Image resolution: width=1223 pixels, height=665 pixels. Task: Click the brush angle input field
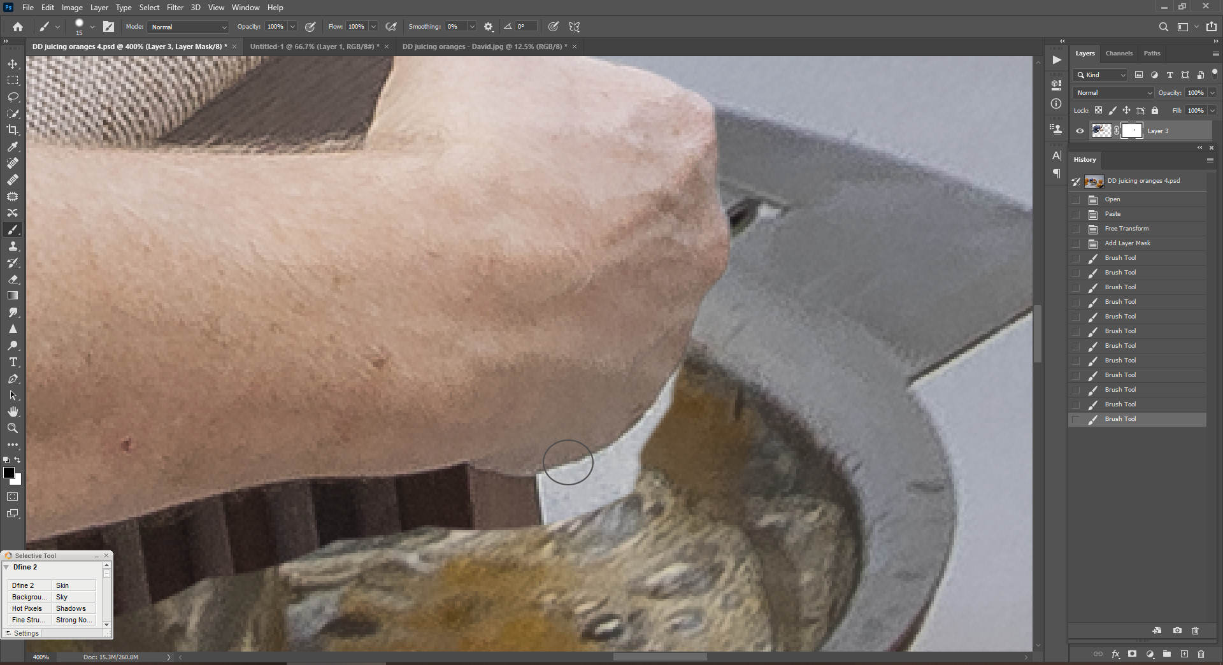(526, 27)
